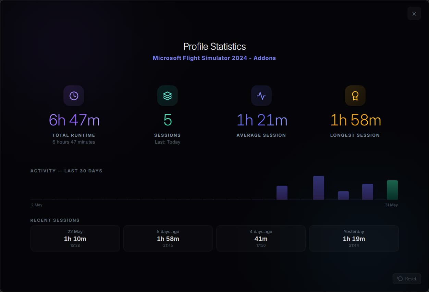This screenshot has width=429, height=292.
Task: Select the 5 days ago 1h 58m session
Action: coord(168,239)
